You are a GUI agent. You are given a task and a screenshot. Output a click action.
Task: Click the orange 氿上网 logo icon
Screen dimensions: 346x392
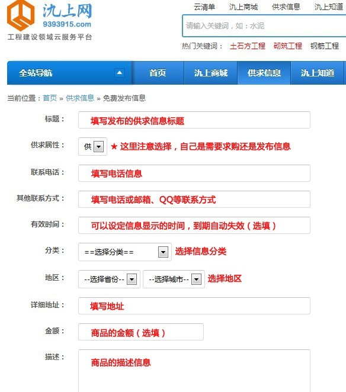pos(21,15)
